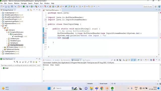161x91 pixels.
Task: Open the New file dropdown arrow in the toolbar
Action: click(4, 7)
